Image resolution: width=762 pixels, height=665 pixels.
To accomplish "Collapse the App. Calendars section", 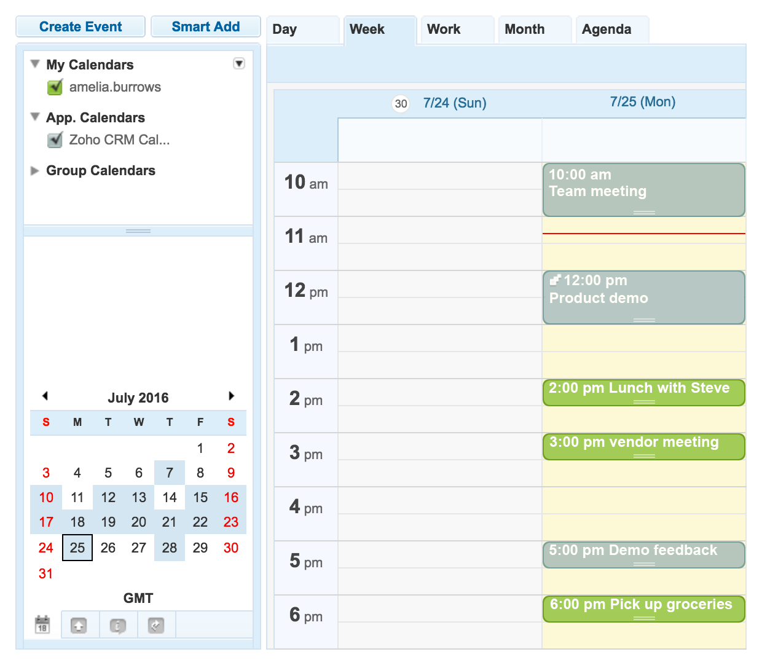I will coord(35,117).
